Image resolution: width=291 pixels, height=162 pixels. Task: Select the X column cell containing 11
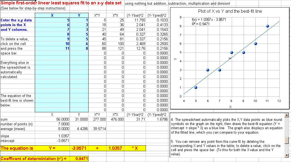tap(52, 48)
